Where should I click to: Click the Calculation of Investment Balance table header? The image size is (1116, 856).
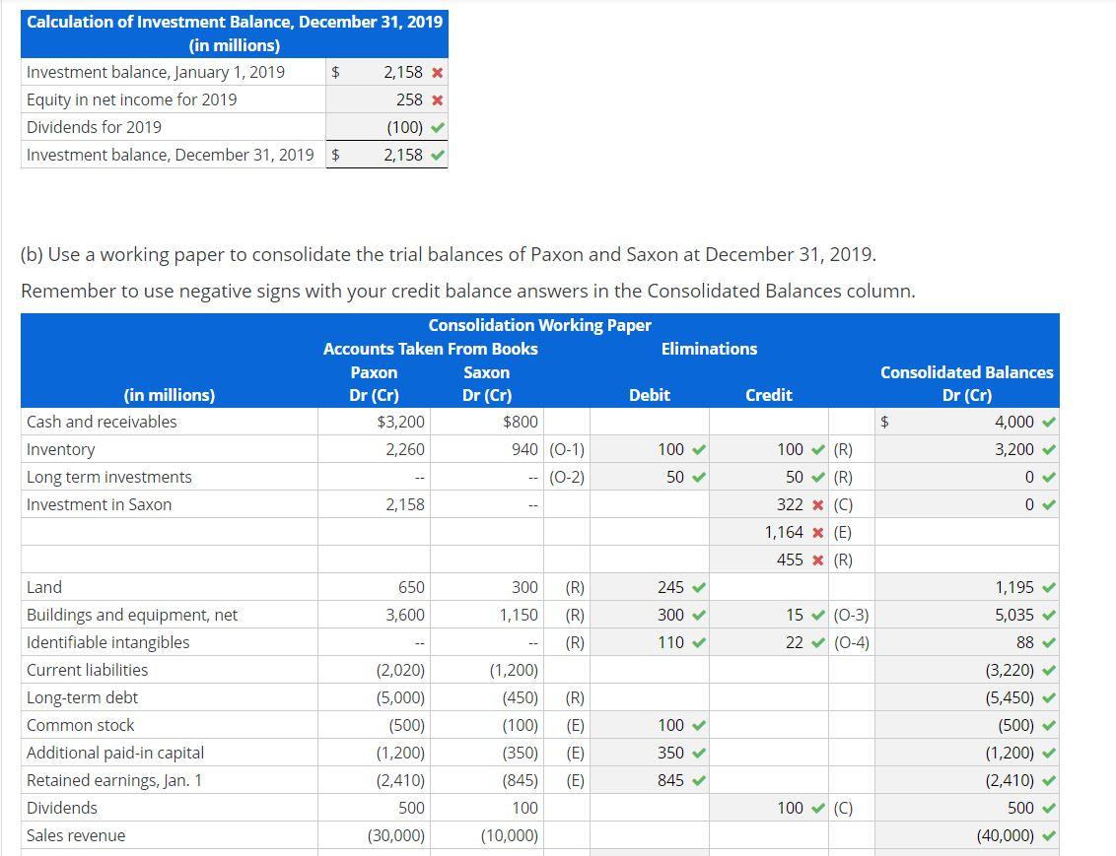click(235, 33)
